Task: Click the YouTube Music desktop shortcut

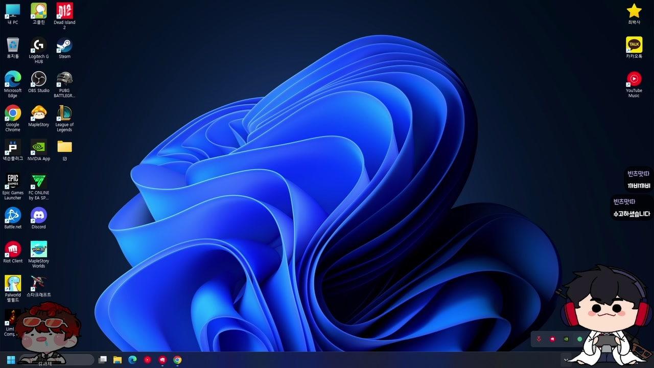Action: pyautogui.click(x=634, y=84)
